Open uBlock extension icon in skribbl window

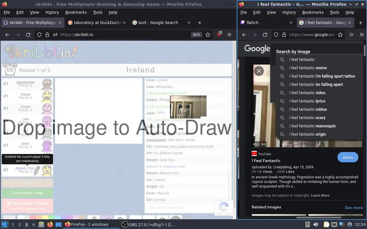click(219, 35)
